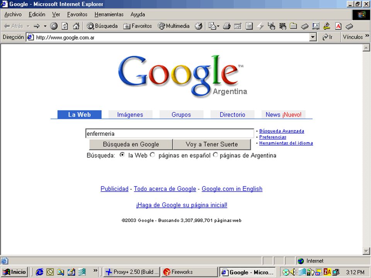This screenshot has height=278, width=371.
Task: Open the Forward button history dropdown arrow
Action: coord(45,26)
